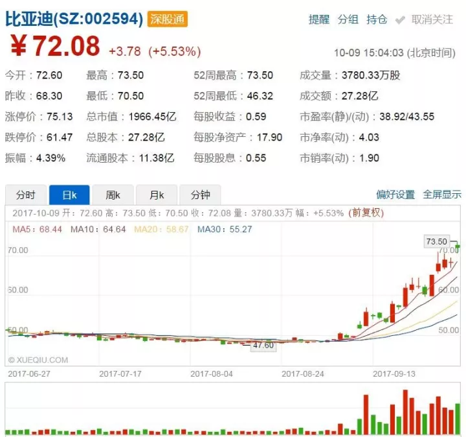Click the MA10: 64.64 indicator label
The height and width of the screenshot is (437, 466).
coord(98,230)
